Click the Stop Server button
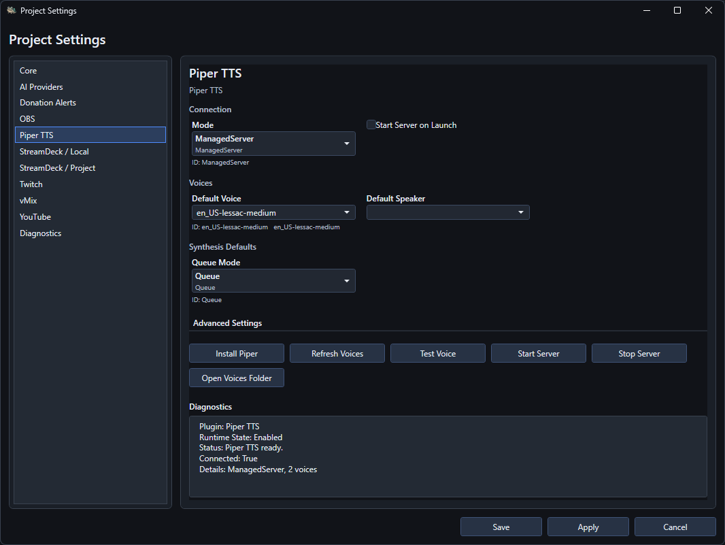The image size is (725, 545). (639, 353)
